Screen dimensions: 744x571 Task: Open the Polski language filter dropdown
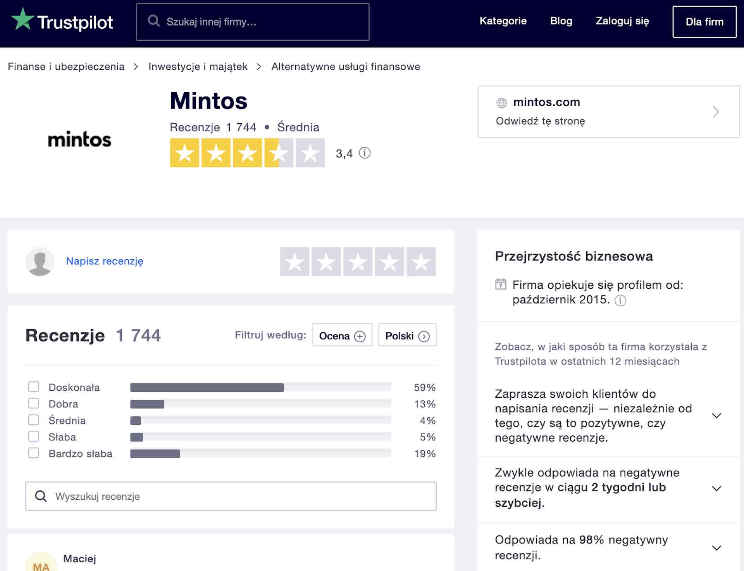(407, 335)
